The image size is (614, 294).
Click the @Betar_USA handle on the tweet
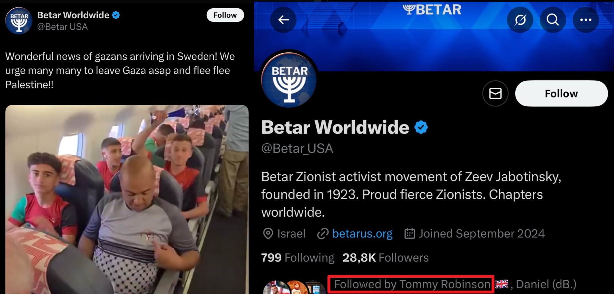coord(62,27)
